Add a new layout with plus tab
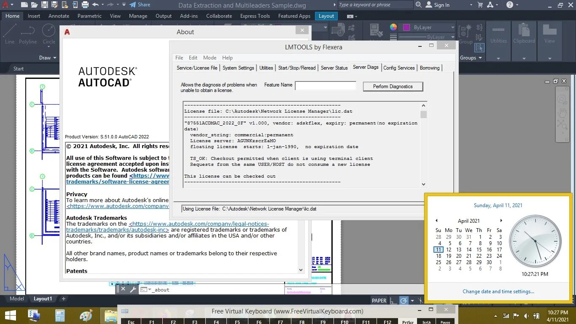This screenshot has height=324, width=576. pyautogui.click(x=64, y=299)
